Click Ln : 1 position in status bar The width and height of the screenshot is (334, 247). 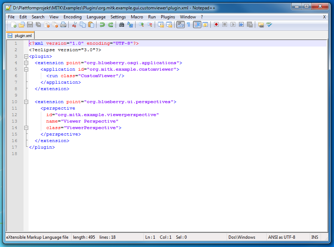(x=150, y=237)
